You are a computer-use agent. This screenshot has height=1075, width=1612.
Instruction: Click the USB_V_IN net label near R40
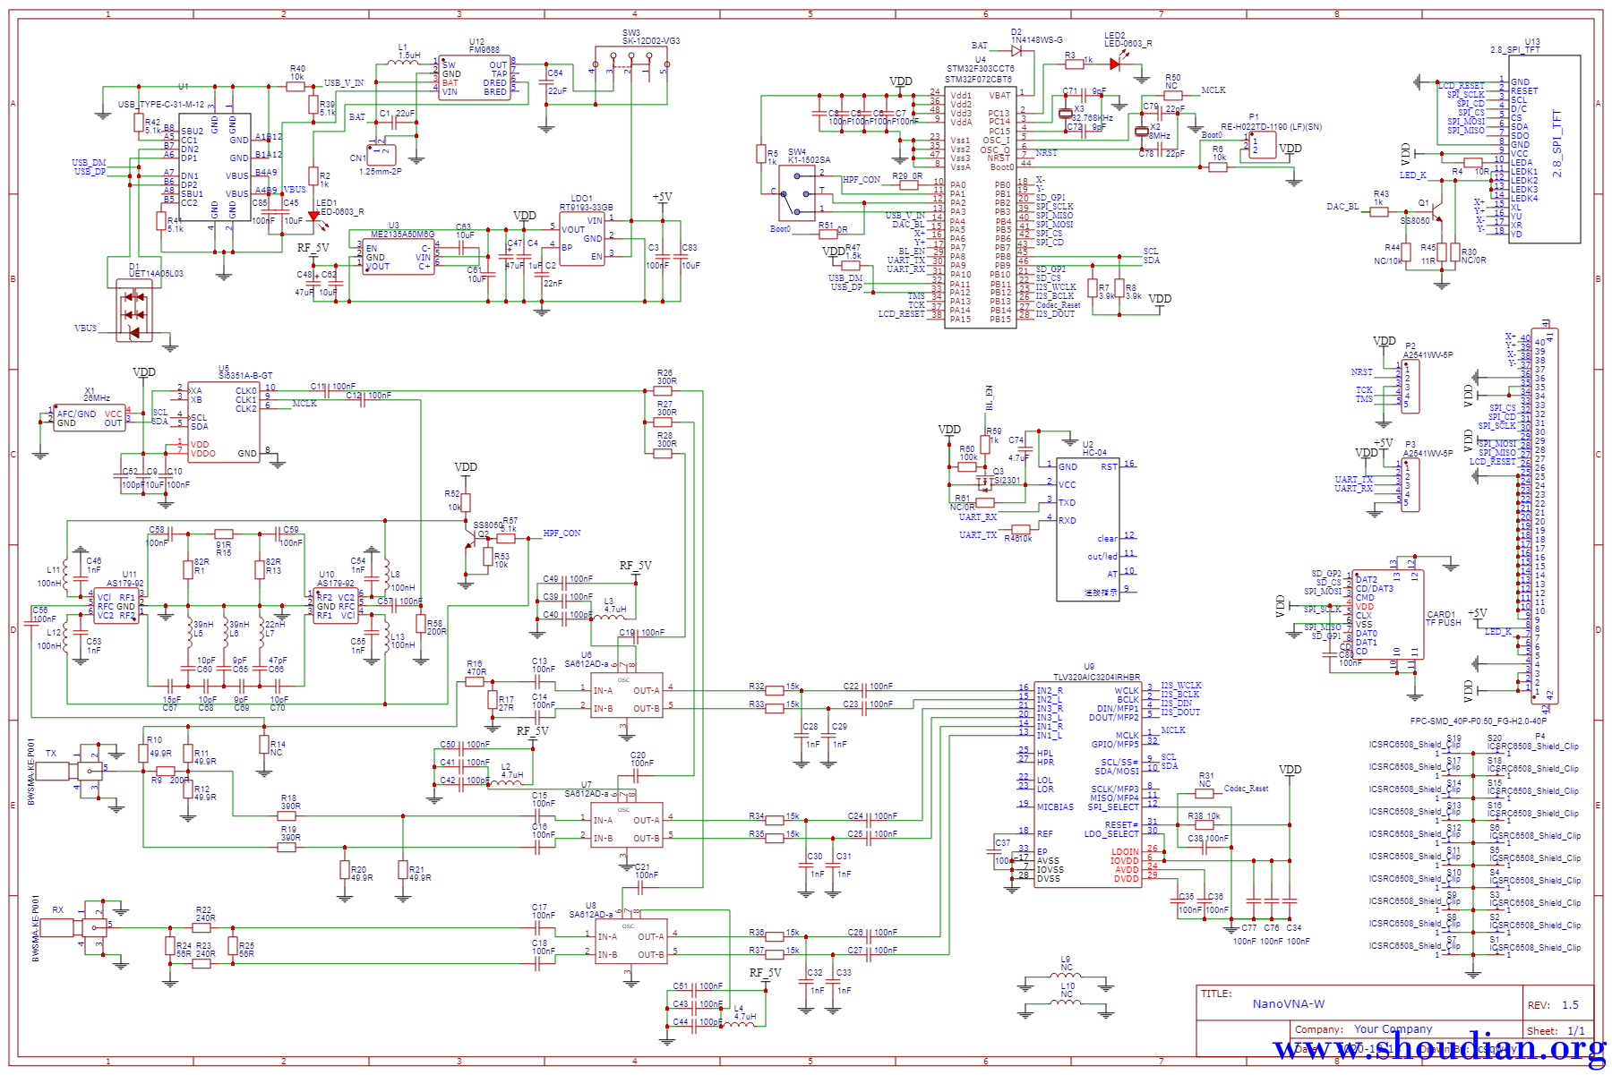[344, 83]
